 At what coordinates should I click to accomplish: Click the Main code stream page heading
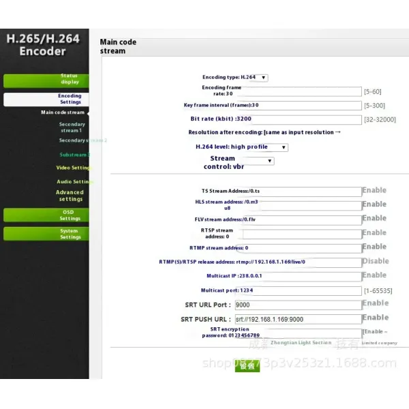click(118, 46)
